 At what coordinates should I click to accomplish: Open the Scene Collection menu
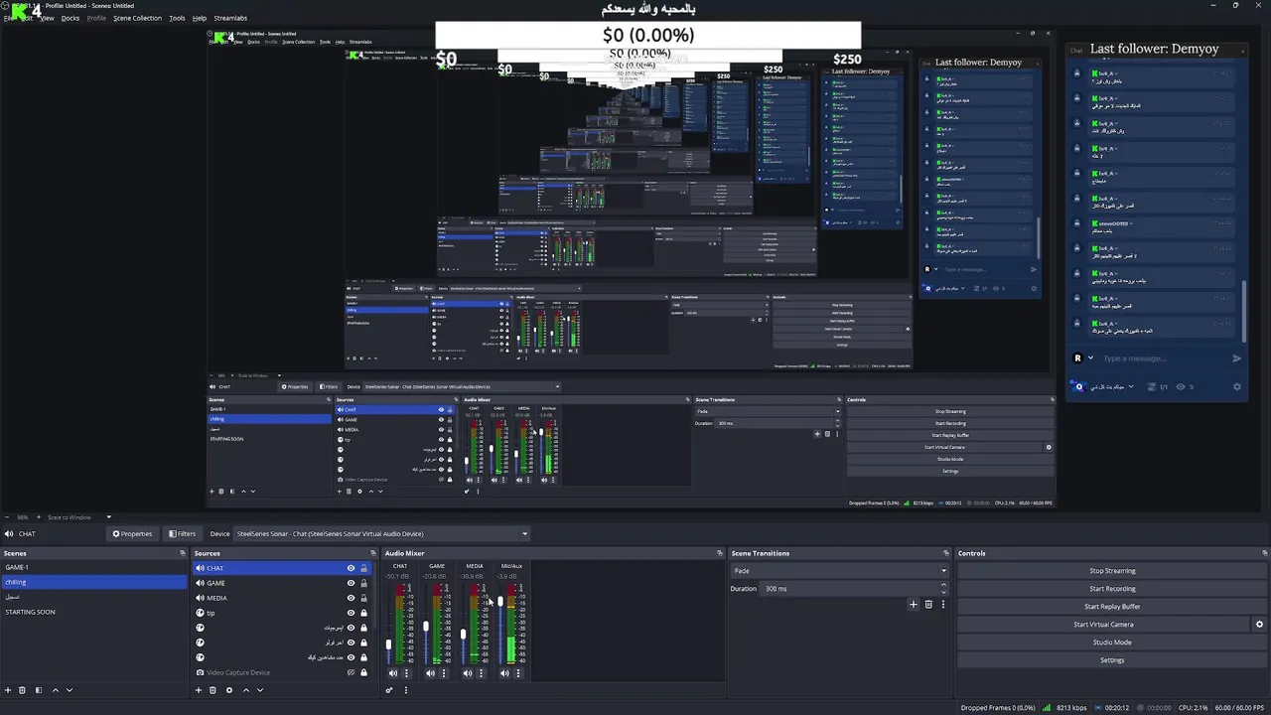click(x=137, y=18)
